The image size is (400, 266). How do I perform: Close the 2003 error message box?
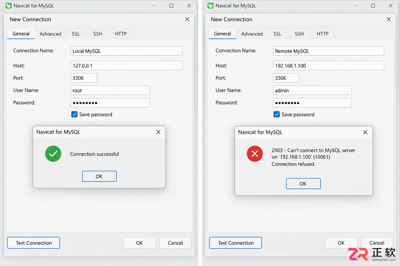click(x=365, y=132)
